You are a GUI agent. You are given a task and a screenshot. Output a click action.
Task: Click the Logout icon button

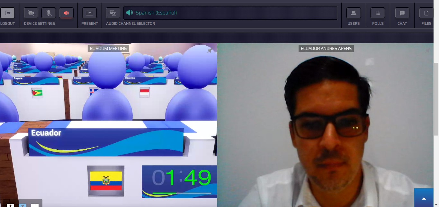[7, 13]
